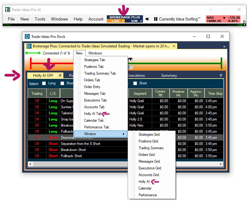The width and height of the screenshot is (247, 203).
Task: Check the Long checkbox beside Select
Action: tap(44, 83)
